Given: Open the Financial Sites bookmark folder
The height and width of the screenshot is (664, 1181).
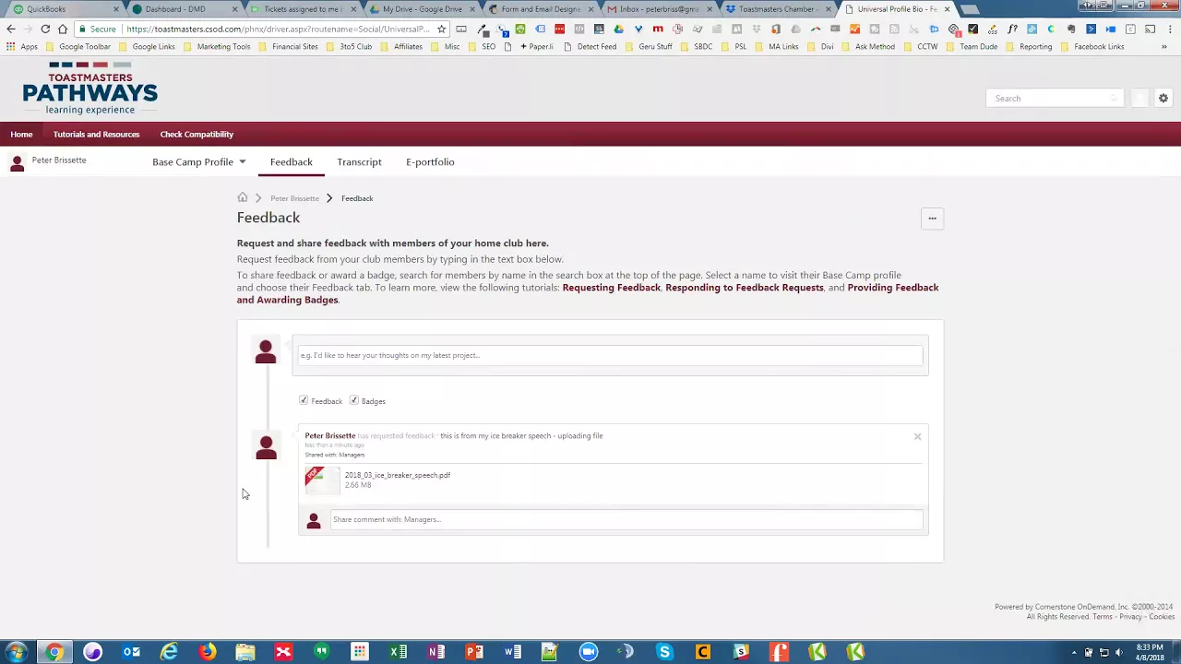Looking at the screenshot, I should (x=289, y=46).
